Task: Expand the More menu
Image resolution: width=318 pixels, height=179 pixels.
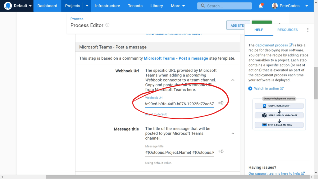Action: 178,6
